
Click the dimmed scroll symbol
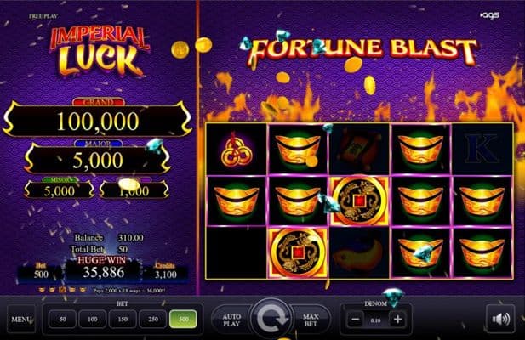click(x=359, y=149)
